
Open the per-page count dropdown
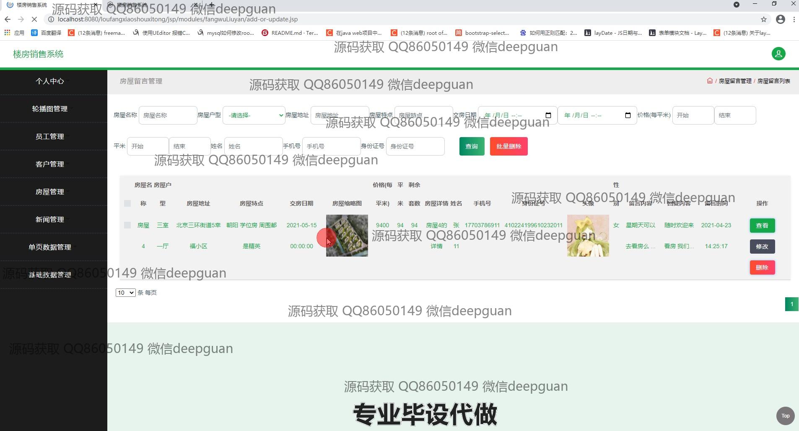tap(125, 293)
